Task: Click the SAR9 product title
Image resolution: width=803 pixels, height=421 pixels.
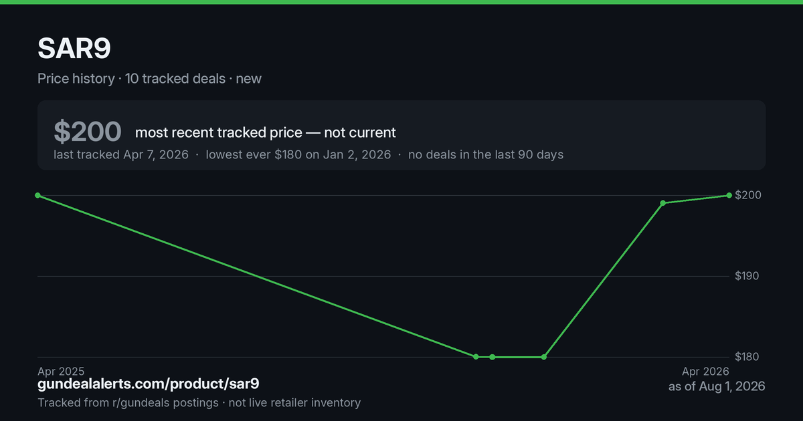Action: 74,48
